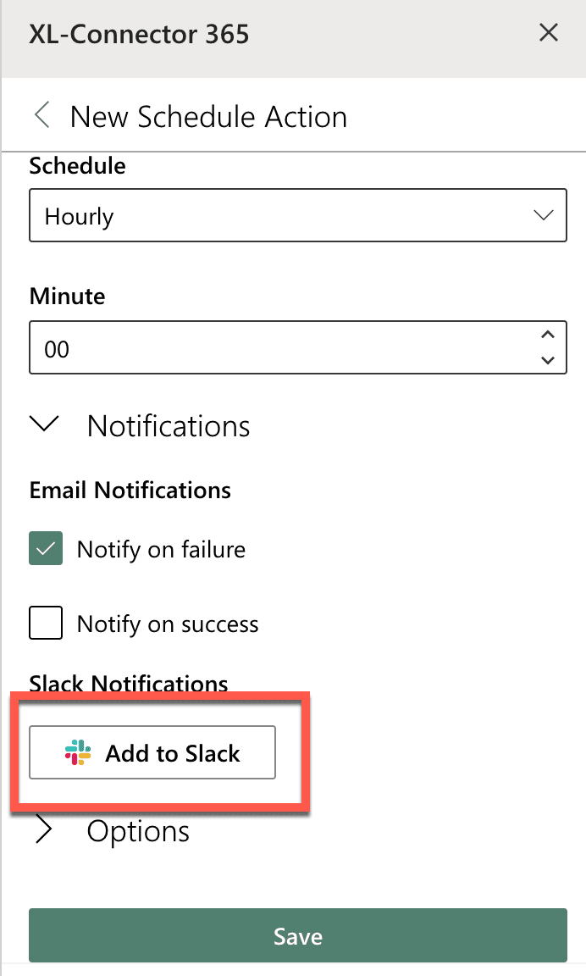
Task: Enable Notify on success
Action: click(45, 623)
